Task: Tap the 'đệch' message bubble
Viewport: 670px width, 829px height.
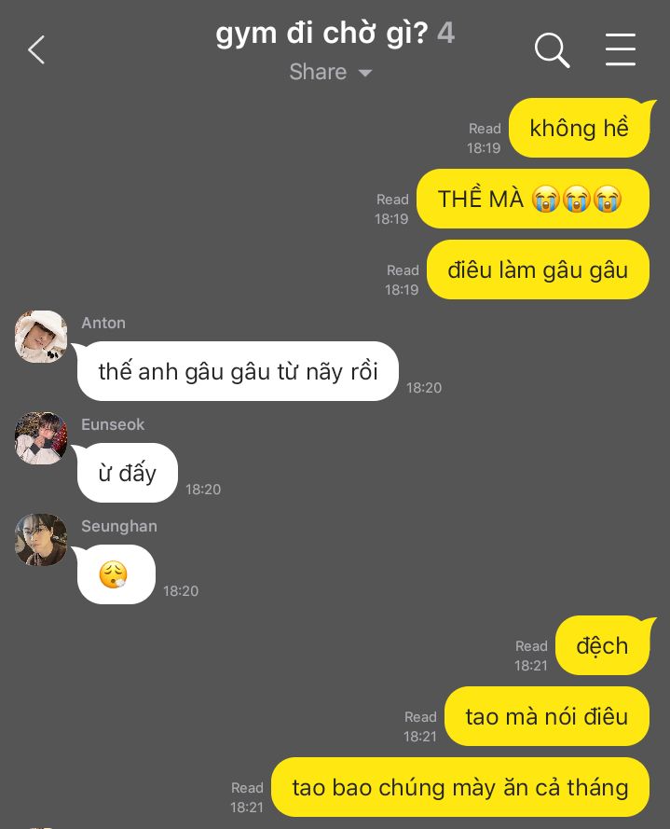Action: click(x=602, y=645)
